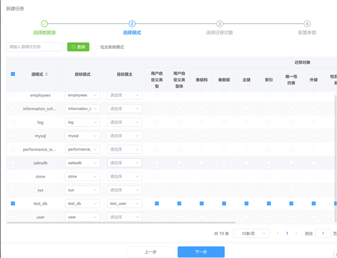This screenshot has height=258, width=337.
Task: Go to the next page arrow
Action: (296, 233)
